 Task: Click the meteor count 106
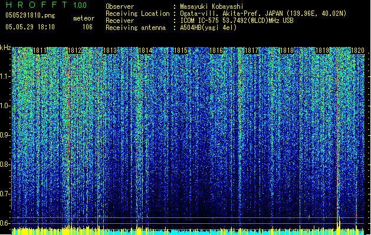[87, 27]
